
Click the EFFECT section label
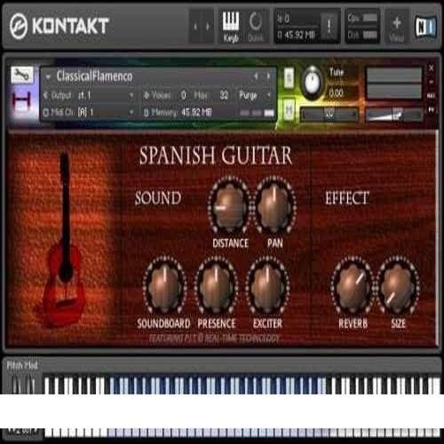pos(347,198)
